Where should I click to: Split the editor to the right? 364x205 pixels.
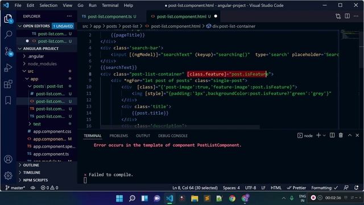[347, 16]
